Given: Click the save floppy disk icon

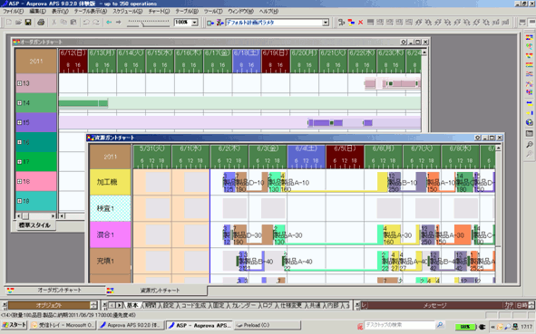Looking at the screenshot, I should click(28, 23).
